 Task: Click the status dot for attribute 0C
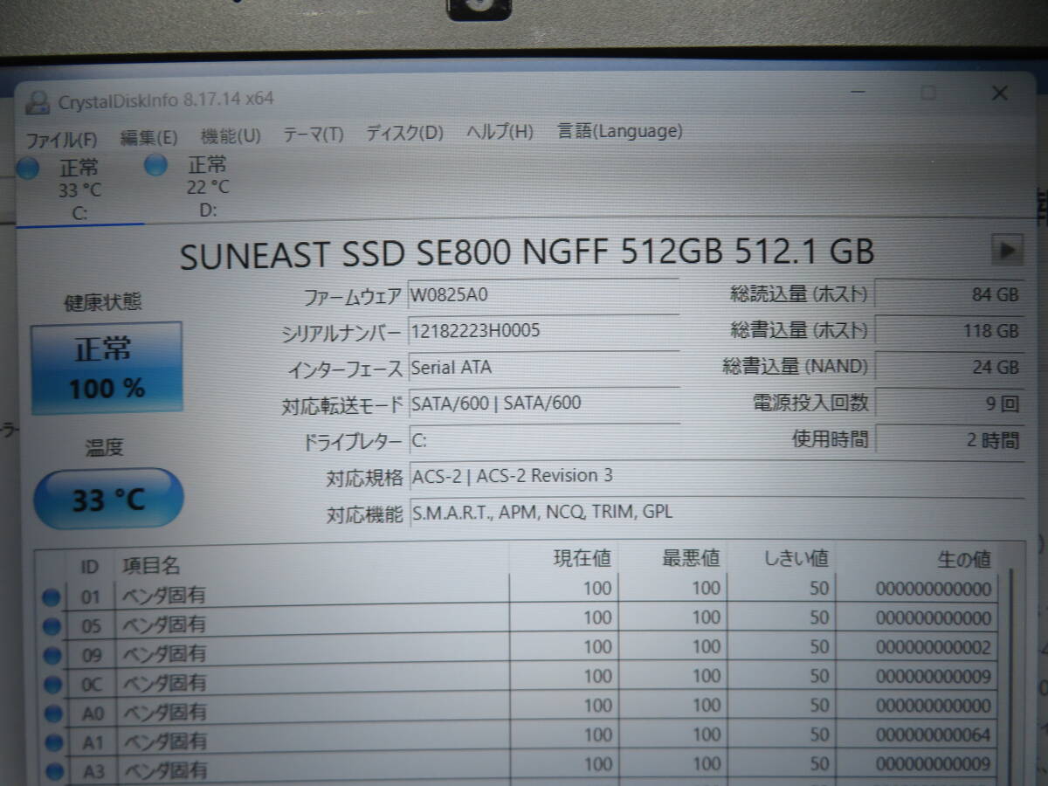click(52, 684)
